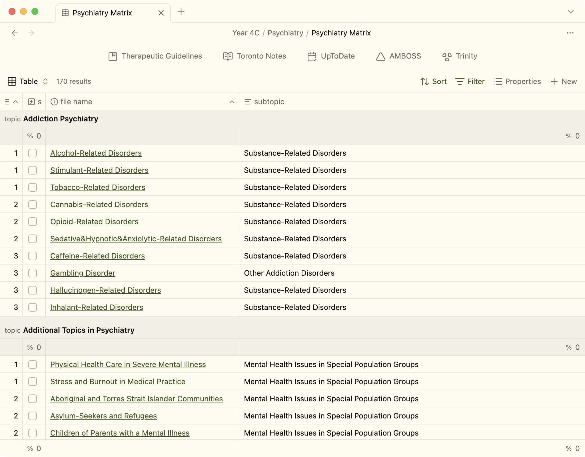Open the Opioid-Related Disorders link

(94, 222)
